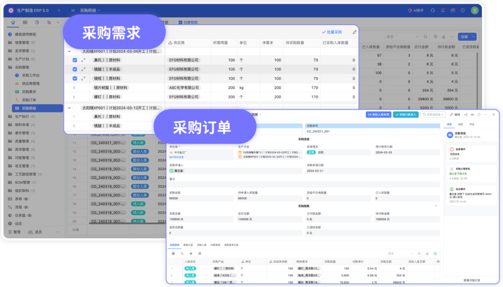Expand the 镜框 原材料 record
Screen dimensions: 503x287
pos(83,78)
